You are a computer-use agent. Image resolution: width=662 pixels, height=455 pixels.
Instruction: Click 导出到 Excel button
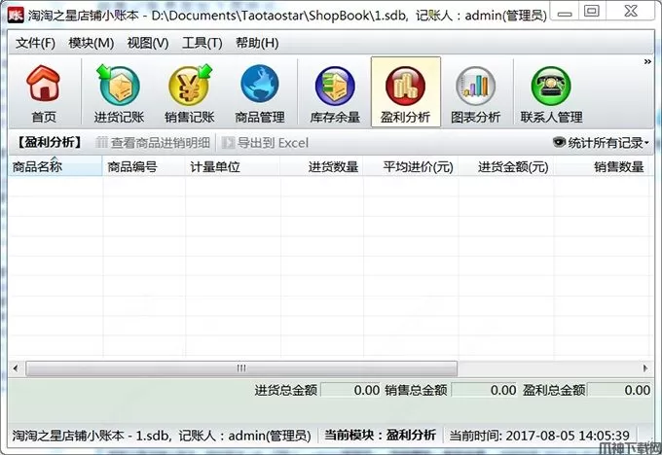[x=265, y=143]
